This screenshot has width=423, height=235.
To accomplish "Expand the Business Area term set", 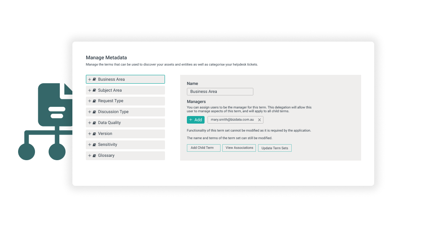I will 90,79.
